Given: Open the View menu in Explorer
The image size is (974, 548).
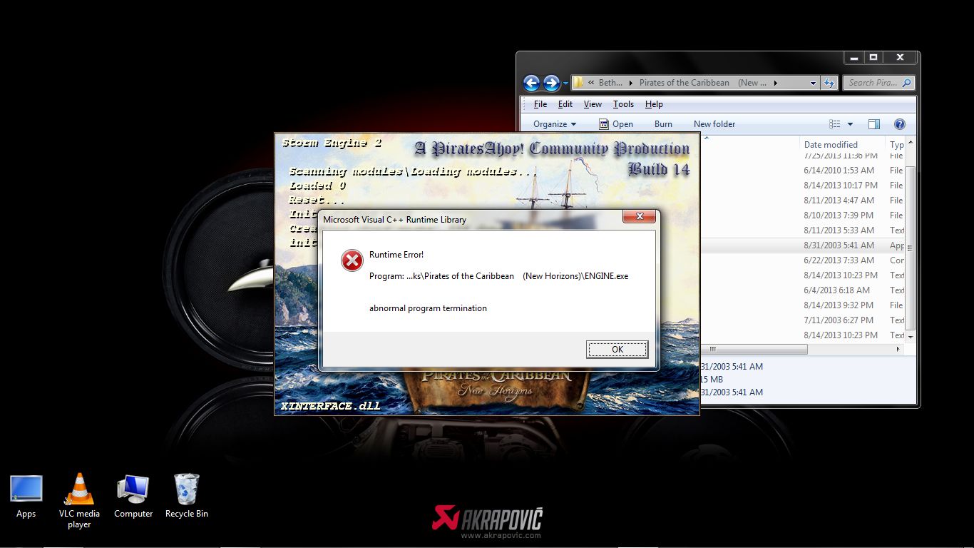Looking at the screenshot, I should point(593,104).
